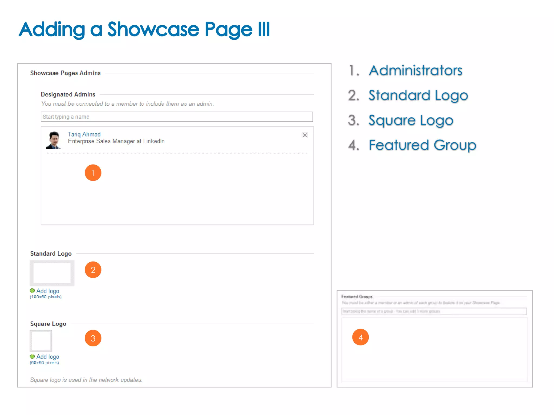Viewport: 554px width, 415px height.
Task: Click Add logo link for Square Logo
Action: [48, 357]
